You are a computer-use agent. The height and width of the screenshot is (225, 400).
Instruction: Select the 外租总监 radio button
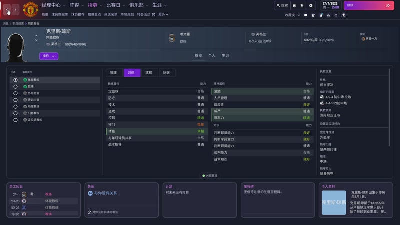point(15,93)
